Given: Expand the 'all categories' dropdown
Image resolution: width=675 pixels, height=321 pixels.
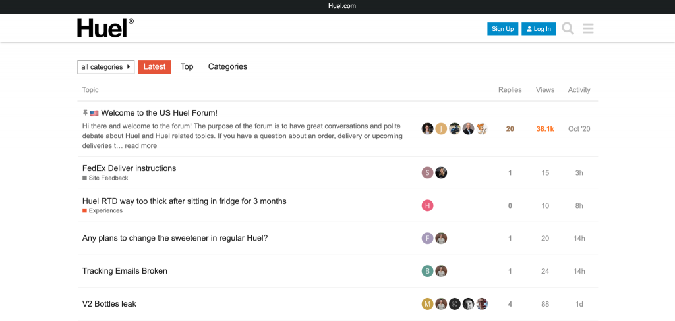Looking at the screenshot, I should 105,67.
